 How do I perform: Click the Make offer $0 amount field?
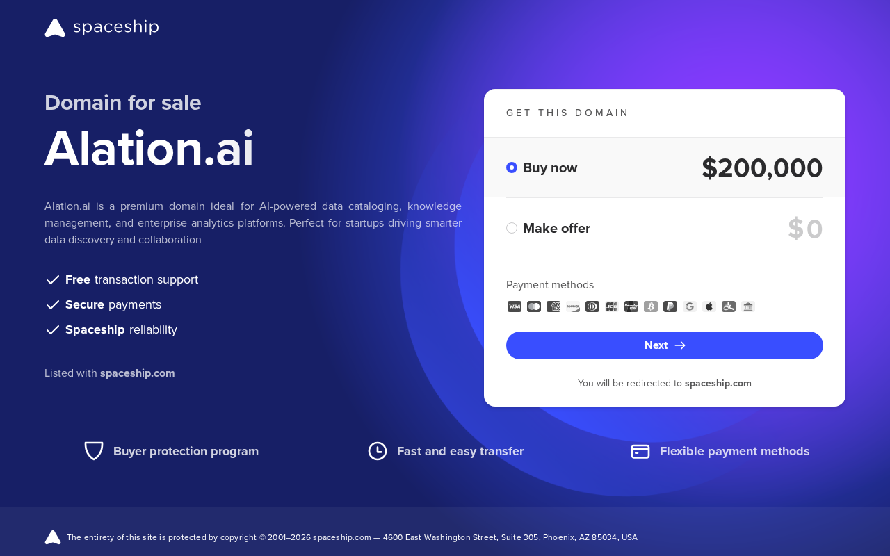coord(805,229)
